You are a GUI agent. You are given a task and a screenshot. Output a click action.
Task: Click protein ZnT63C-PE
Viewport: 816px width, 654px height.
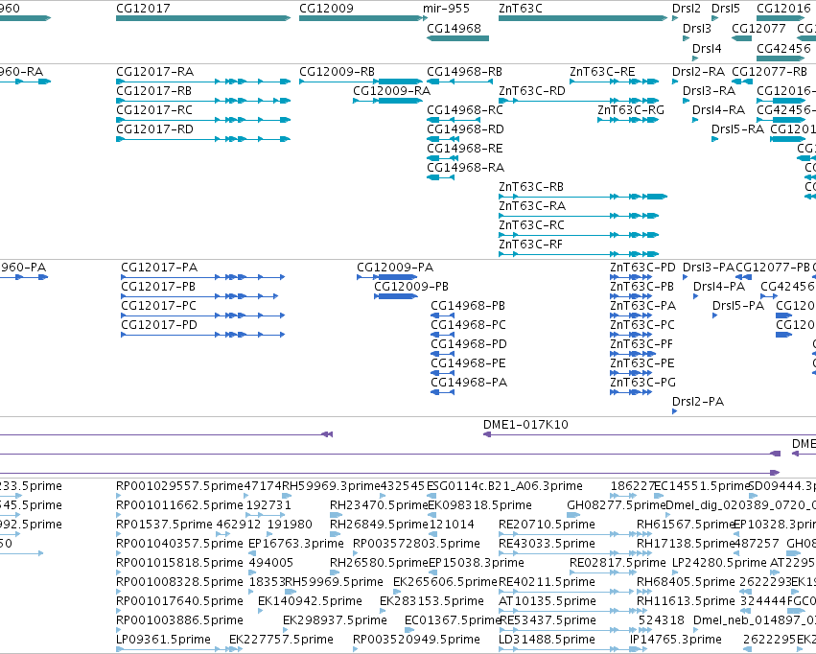pyautogui.click(x=631, y=373)
